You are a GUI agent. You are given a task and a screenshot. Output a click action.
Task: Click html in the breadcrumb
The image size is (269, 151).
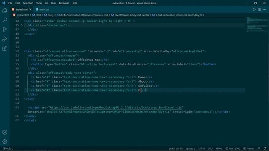[38, 15]
